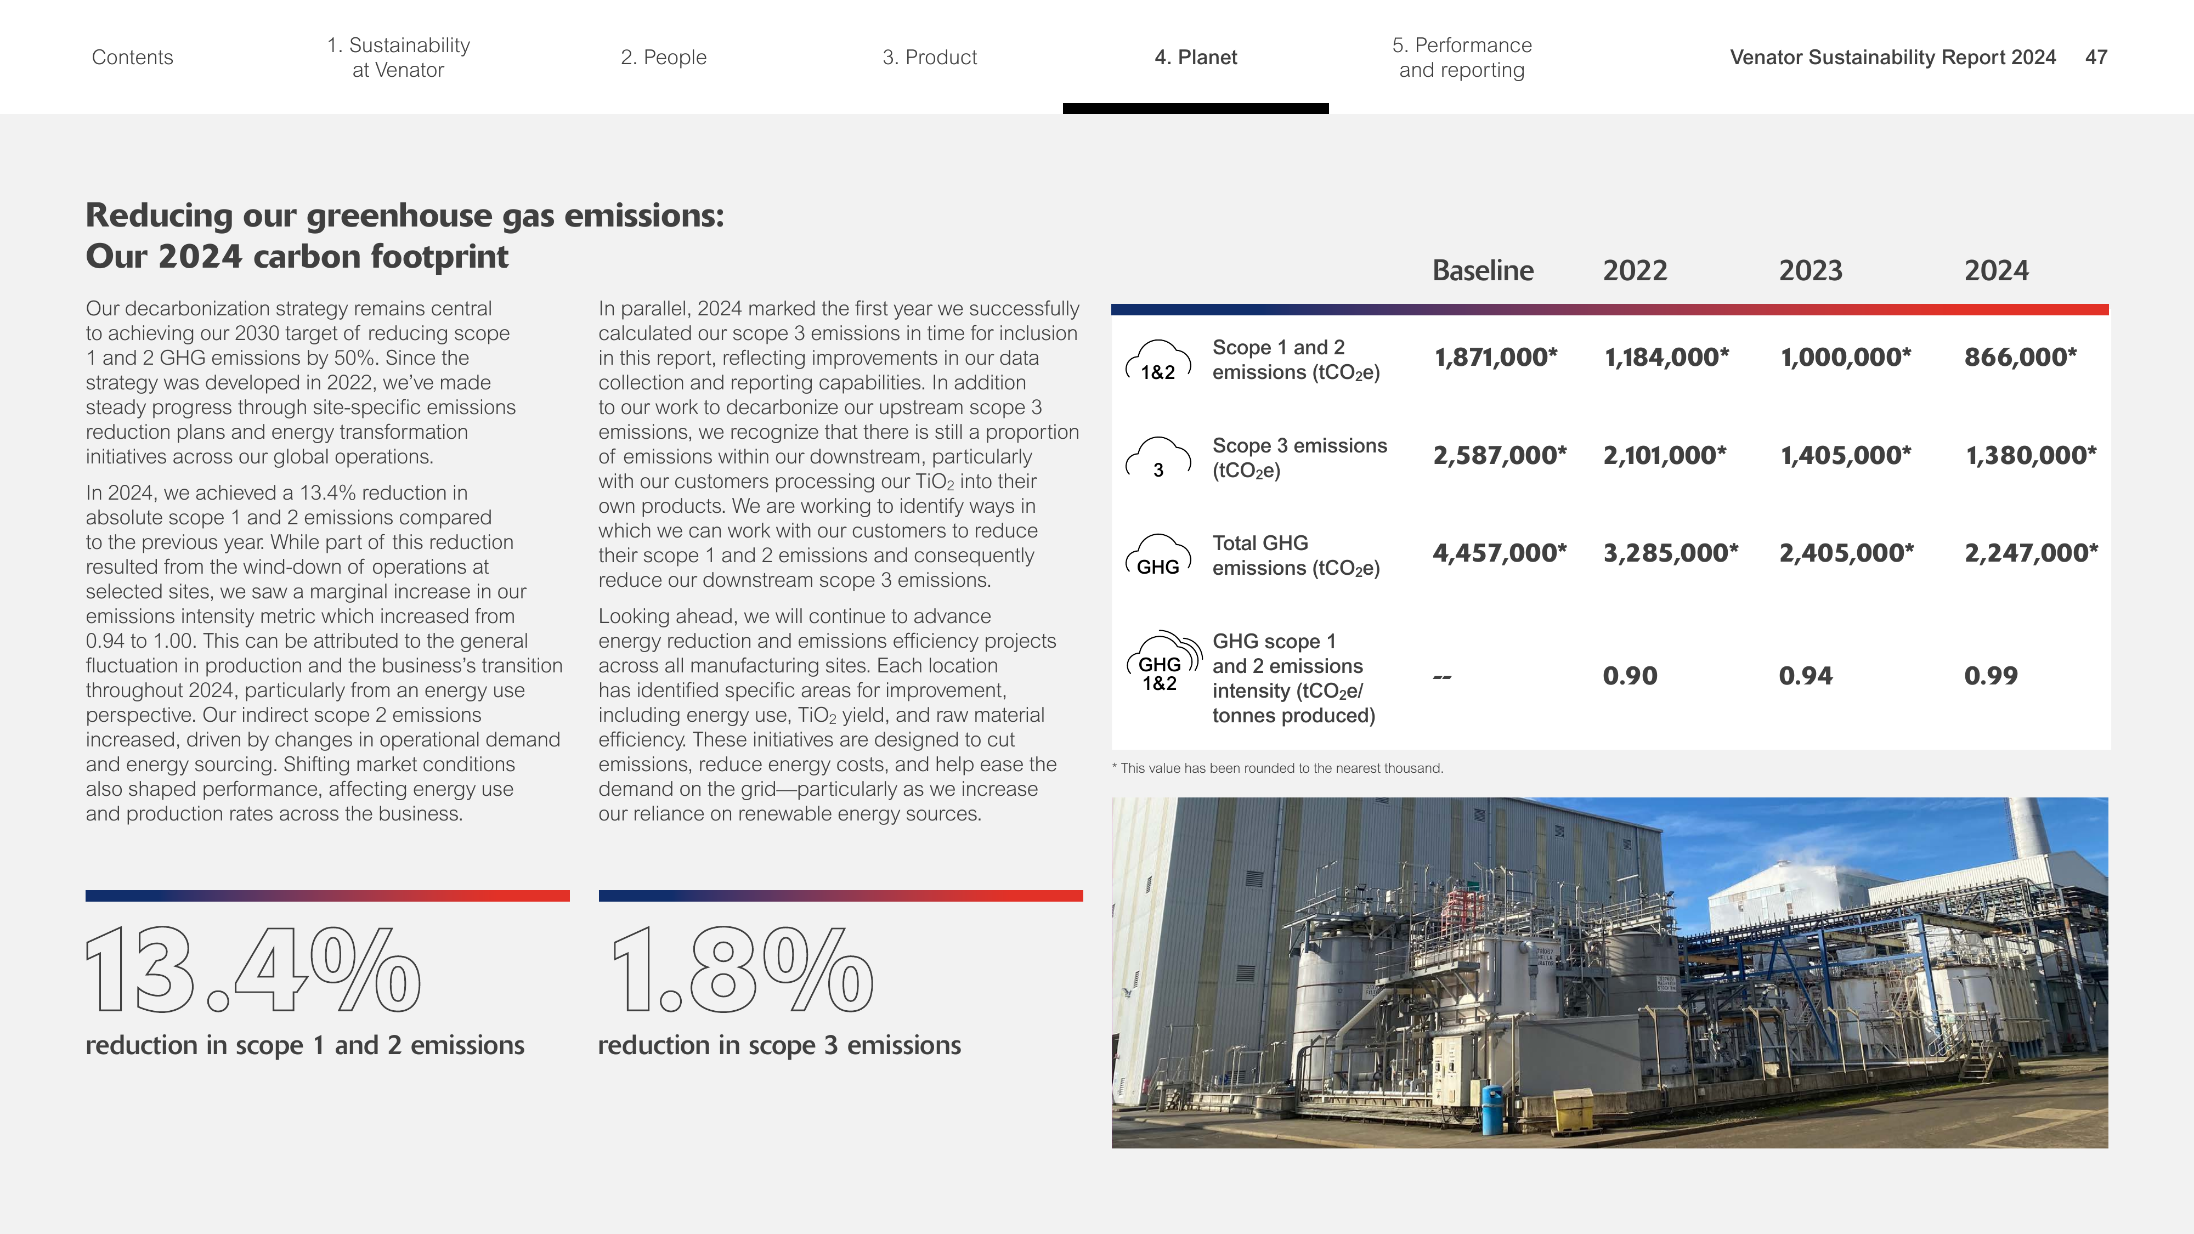The width and height of the screenshot is (2194, 1234).
Task: Click the Venator Sustainability Report 2024 title
Action: pos(1892,57)
